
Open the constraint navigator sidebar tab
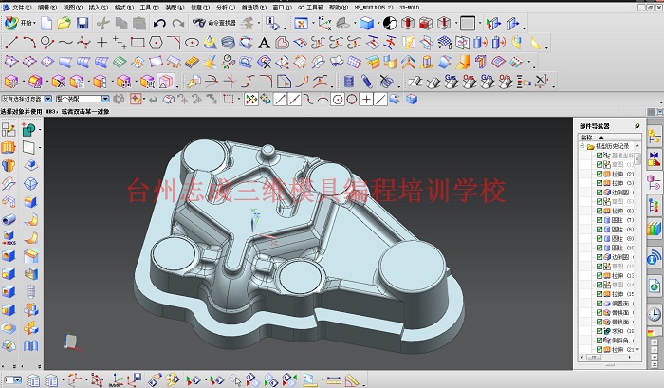pos(655,158)
